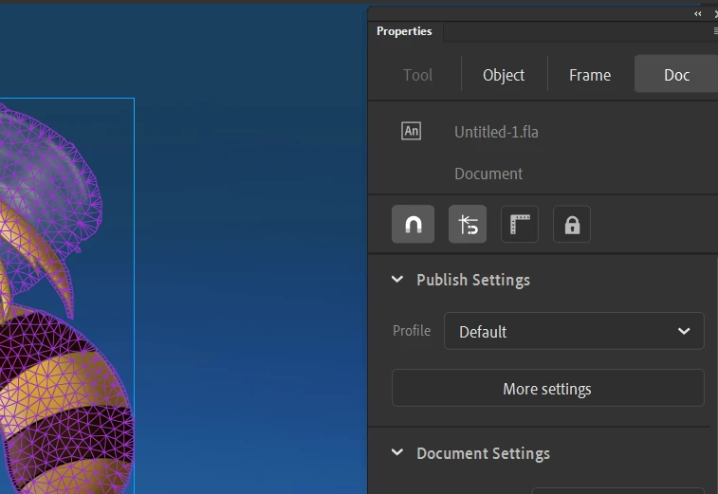Click the More settings button

tap(547, 388)
